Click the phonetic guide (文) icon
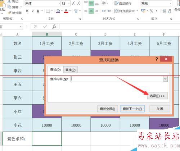180x151 pixels. [76, 11]
